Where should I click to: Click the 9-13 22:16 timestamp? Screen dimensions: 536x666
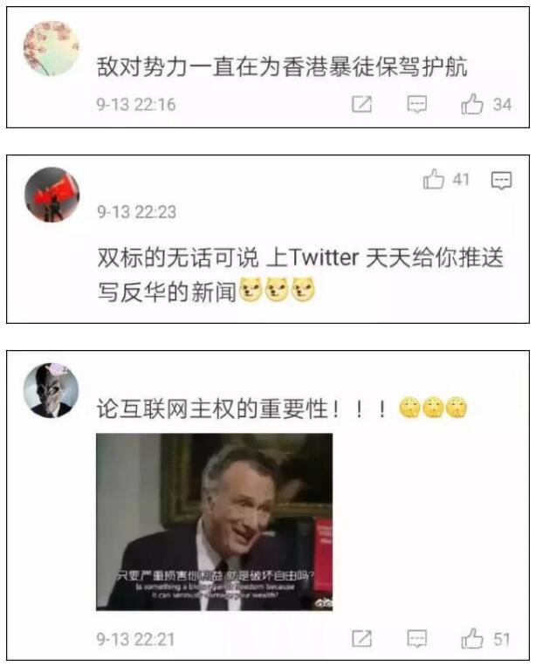coord(136,105)
